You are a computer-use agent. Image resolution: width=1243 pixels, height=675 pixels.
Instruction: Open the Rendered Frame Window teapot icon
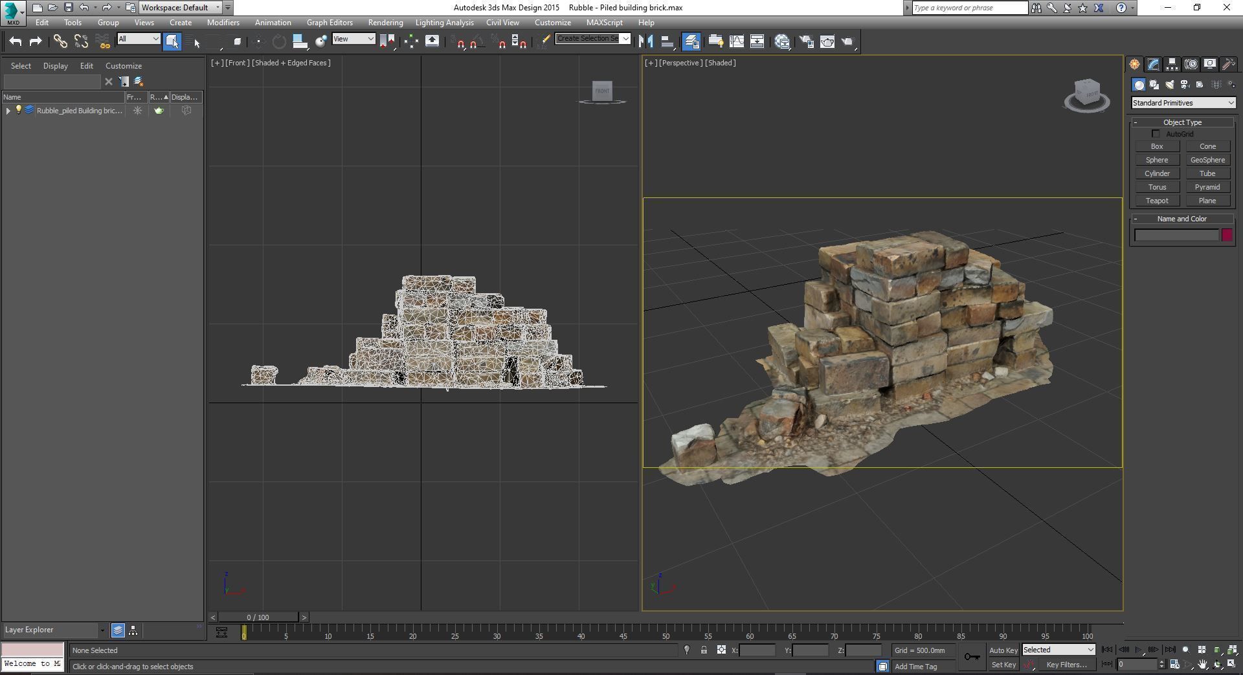[827, 41]
